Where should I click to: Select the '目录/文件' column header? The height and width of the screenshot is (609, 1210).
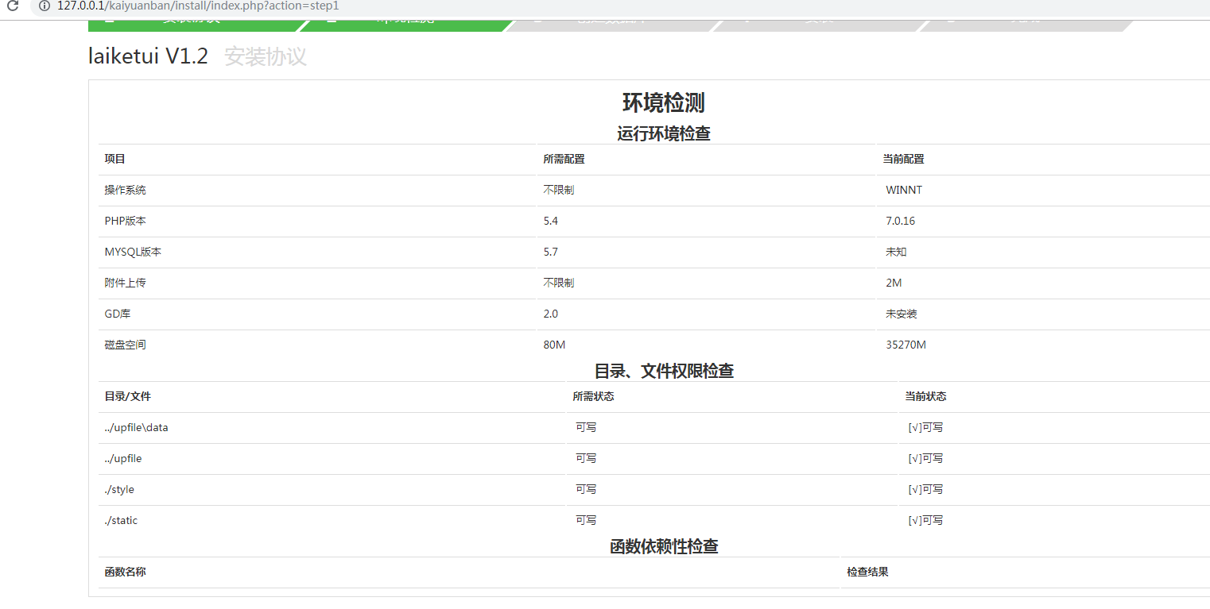[x=127, y=396]
